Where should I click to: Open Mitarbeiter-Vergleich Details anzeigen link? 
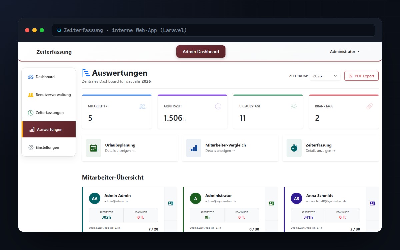tap(220, 151)
